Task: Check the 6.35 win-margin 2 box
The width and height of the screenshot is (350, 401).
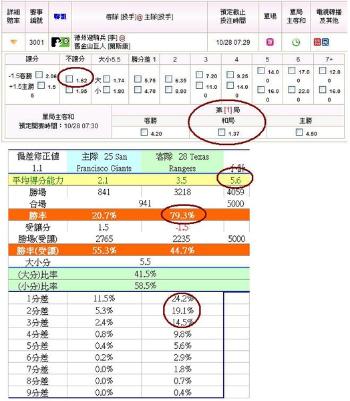Action: click(x=168, y=79)
